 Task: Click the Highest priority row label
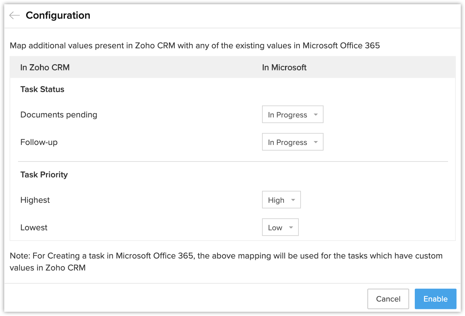[x=35, y=200]
